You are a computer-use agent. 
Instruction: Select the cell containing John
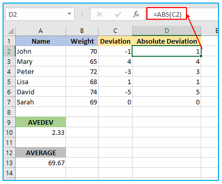[41, 51]
